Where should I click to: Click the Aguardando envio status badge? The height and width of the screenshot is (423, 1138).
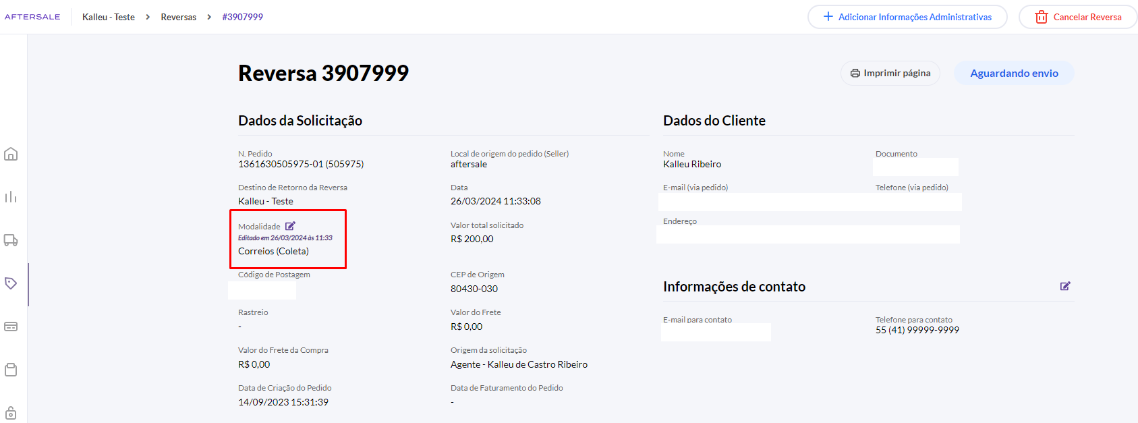1014,73
